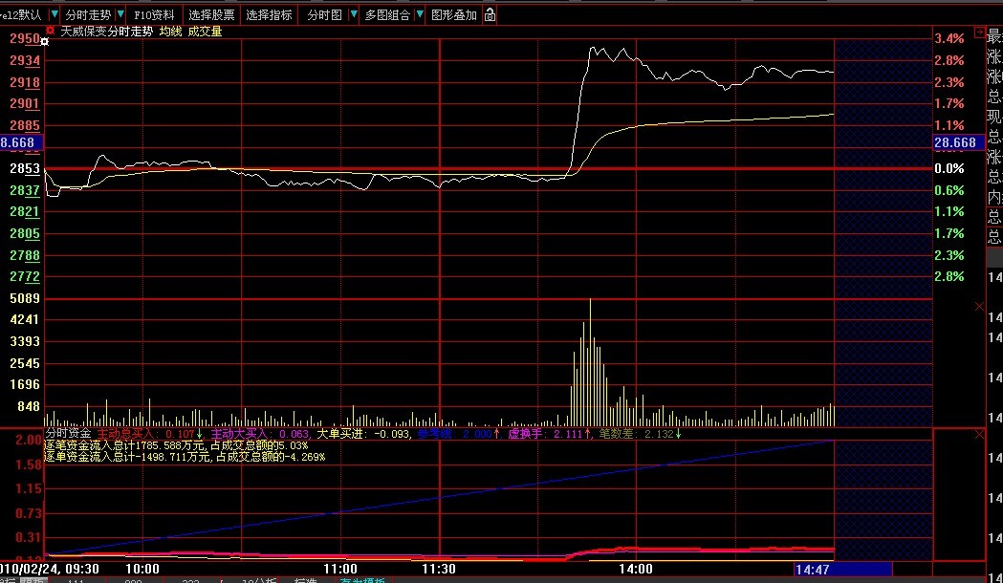Toggle the 成交量 legend label

click(x=204, y=32)
